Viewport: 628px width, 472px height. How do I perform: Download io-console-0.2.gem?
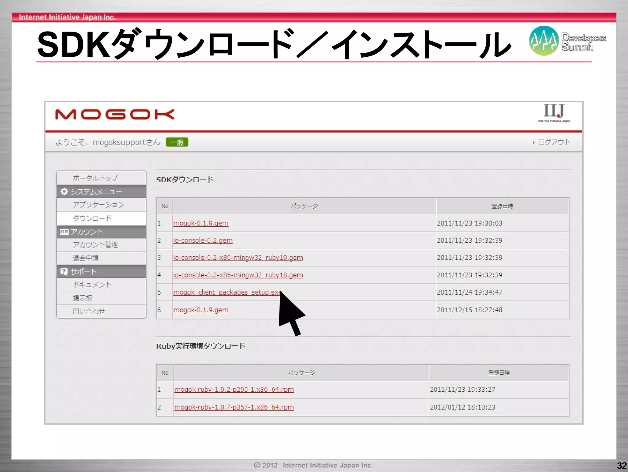(203, 240)
